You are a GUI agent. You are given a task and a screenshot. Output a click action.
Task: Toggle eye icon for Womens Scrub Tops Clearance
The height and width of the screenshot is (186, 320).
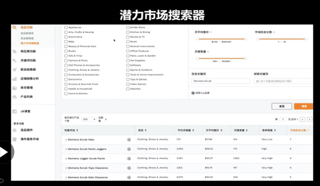point(129,168)
